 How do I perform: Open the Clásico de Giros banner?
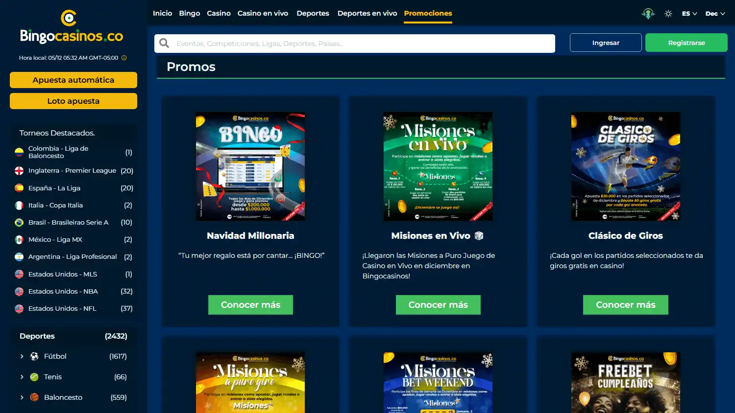click(x=626, y=166)
